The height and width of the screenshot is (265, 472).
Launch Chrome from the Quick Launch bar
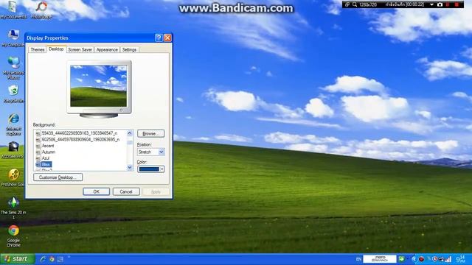(x=52, y=259)
